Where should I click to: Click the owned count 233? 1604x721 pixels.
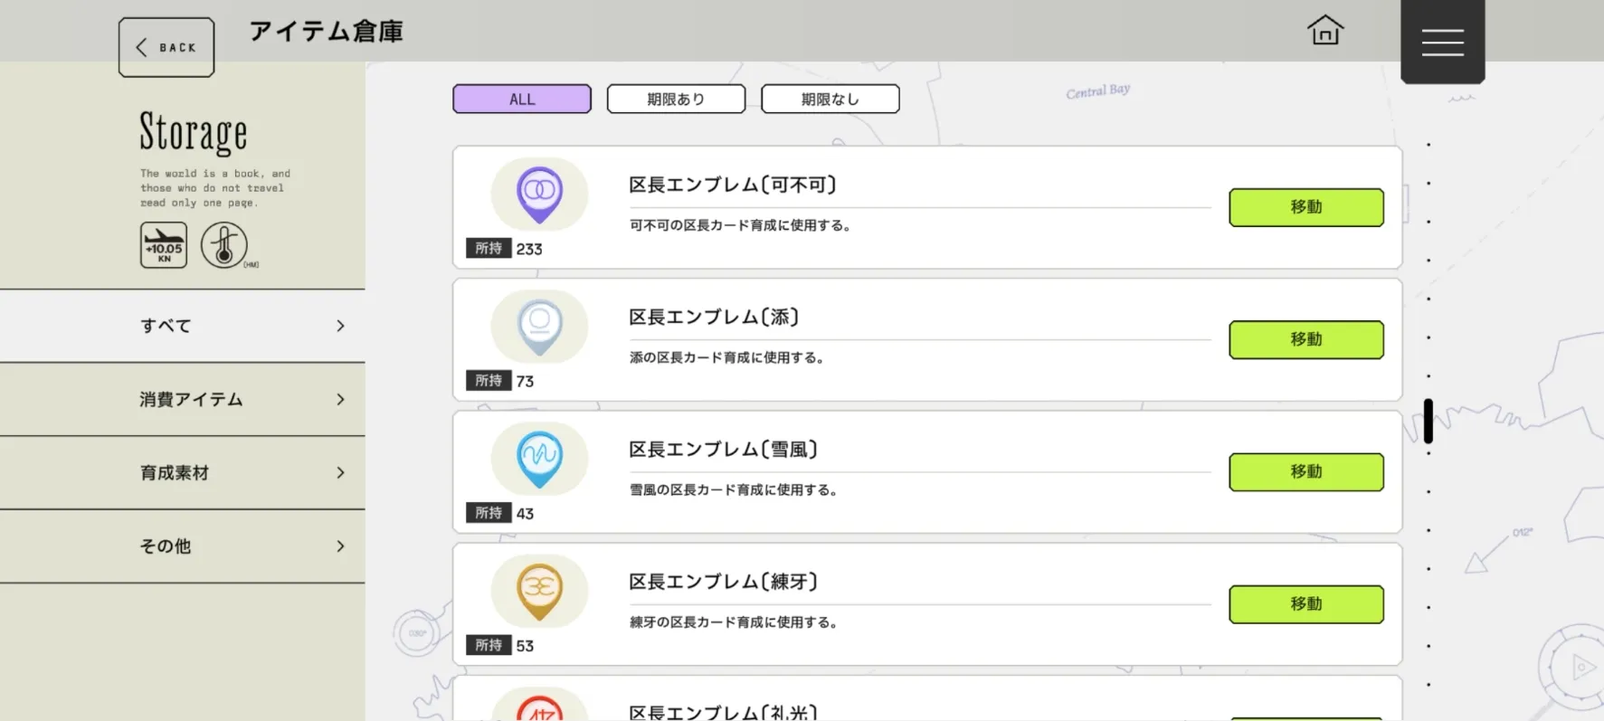[529, 249]
